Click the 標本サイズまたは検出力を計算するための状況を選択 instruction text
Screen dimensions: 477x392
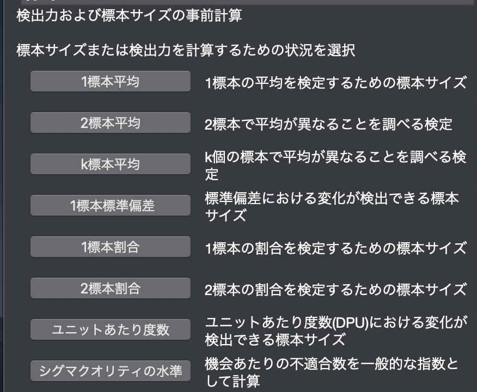coord(186,51)
